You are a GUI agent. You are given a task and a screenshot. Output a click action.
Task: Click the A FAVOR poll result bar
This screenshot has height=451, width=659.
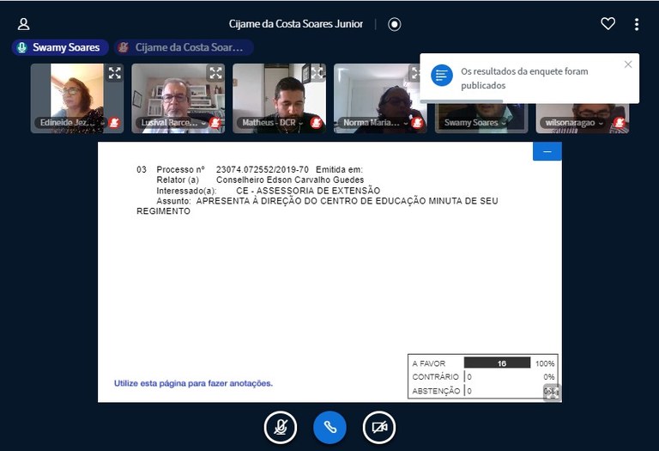click(498, 363)
